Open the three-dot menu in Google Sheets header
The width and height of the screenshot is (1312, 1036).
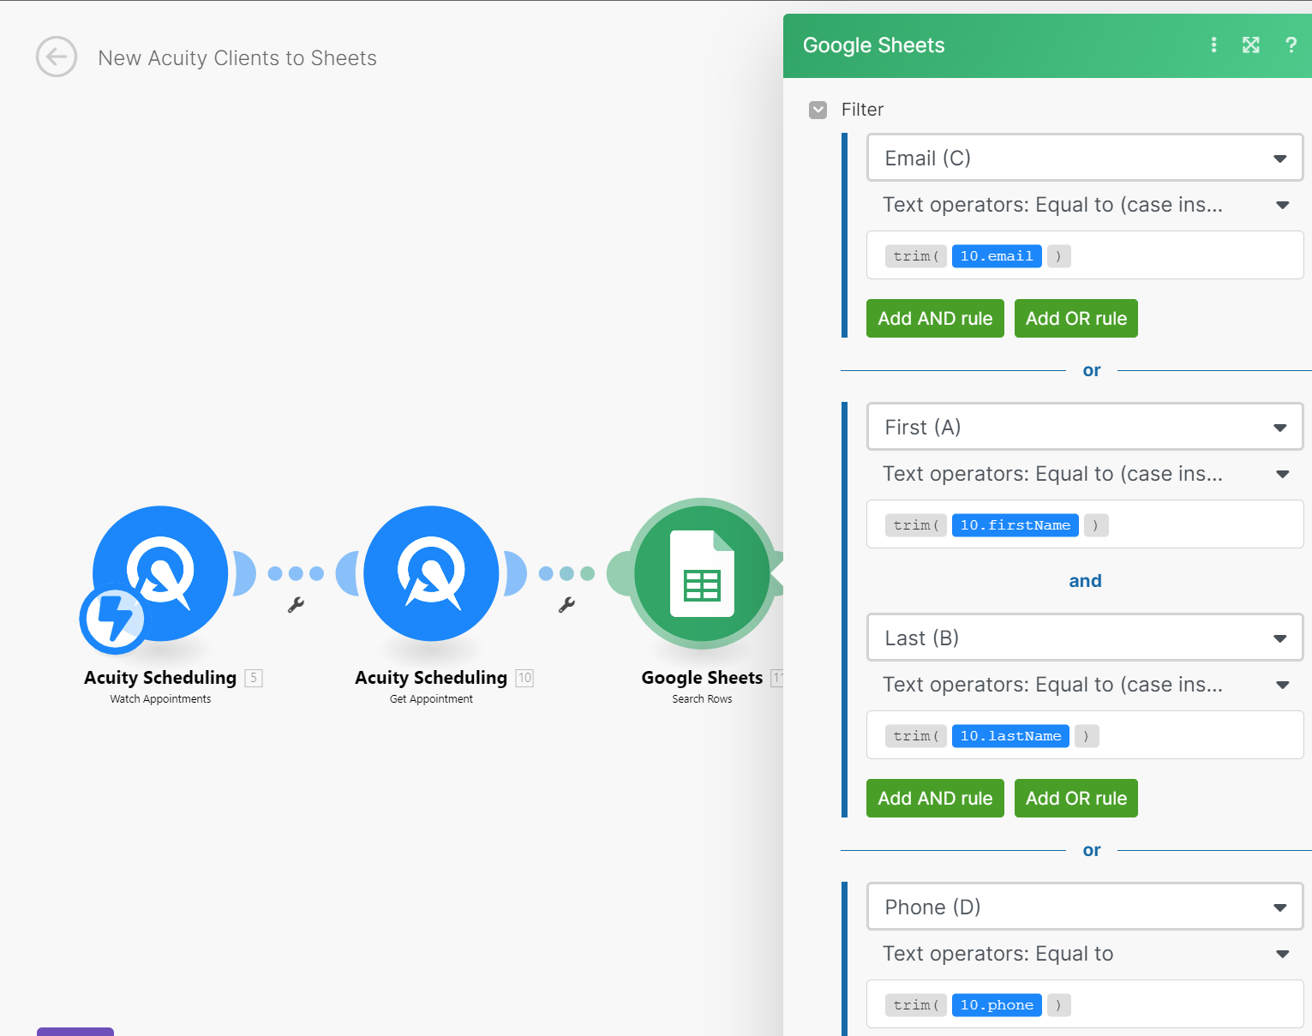1213,45
